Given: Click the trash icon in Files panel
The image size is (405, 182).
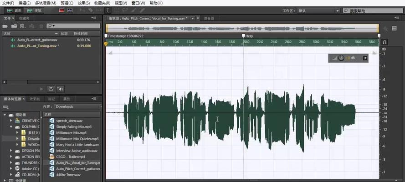Looking at the screenshot, I should [x=41, y=26].
